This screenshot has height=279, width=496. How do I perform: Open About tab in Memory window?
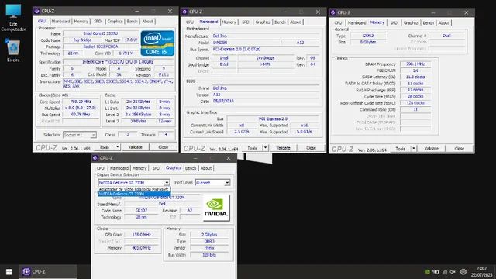pyautogui.click(x=443, y=23)
